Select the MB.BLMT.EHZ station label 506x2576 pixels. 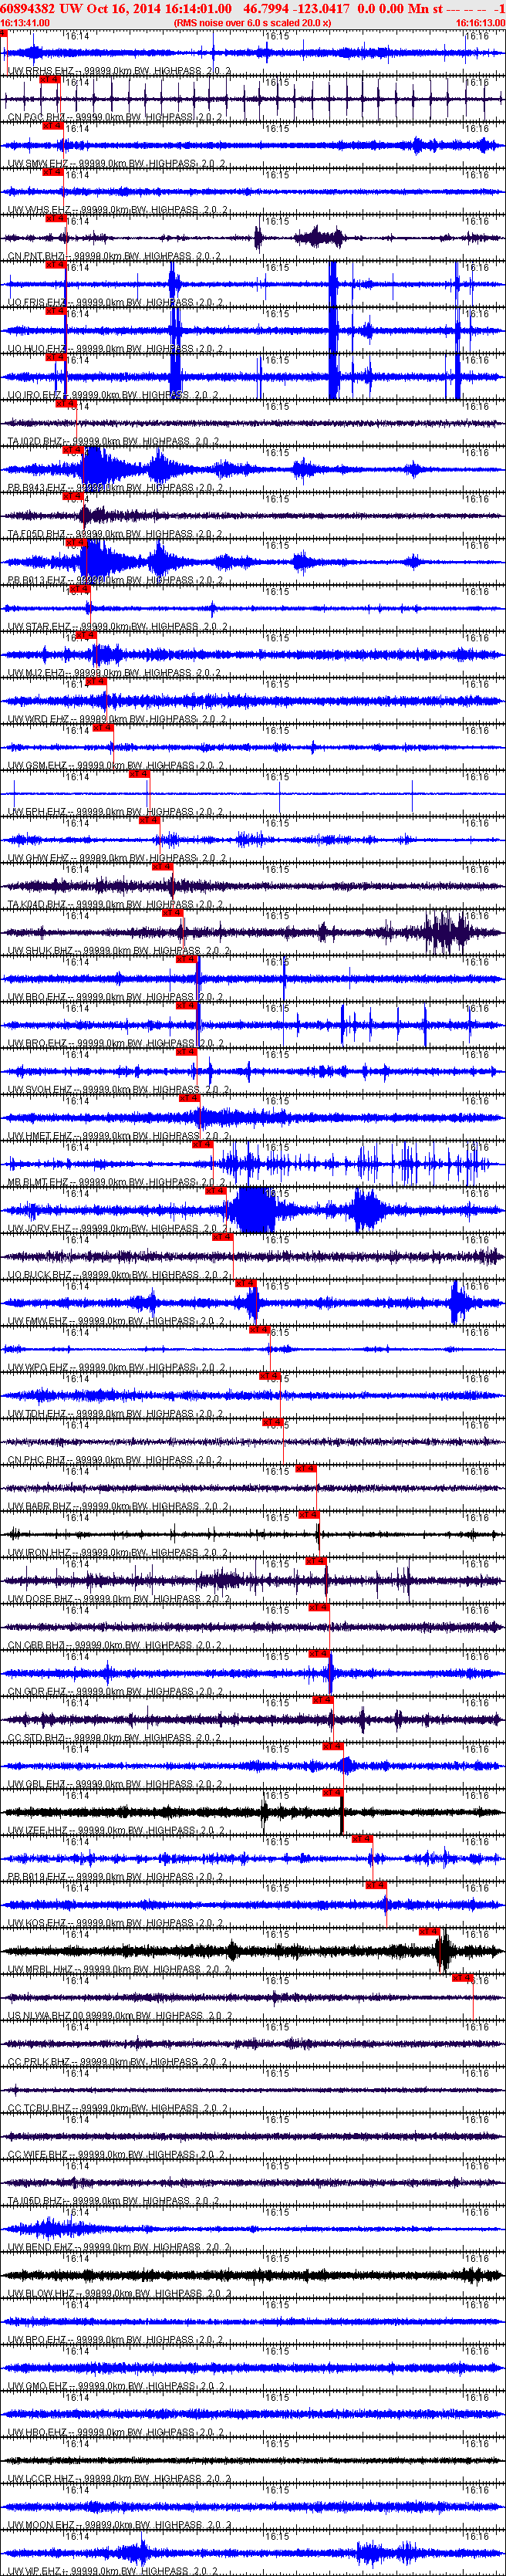tap(40, 1183)
